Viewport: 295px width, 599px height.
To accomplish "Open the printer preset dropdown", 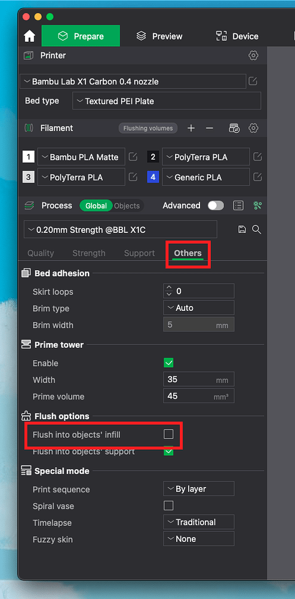I will click(x=133, y=81).
